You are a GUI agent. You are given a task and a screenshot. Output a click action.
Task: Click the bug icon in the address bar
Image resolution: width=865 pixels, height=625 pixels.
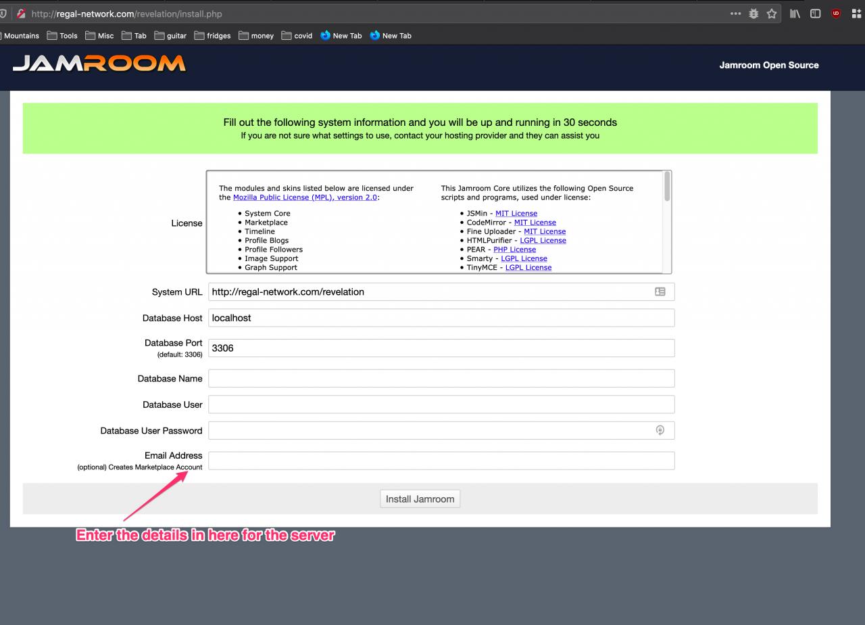point(753,14)
